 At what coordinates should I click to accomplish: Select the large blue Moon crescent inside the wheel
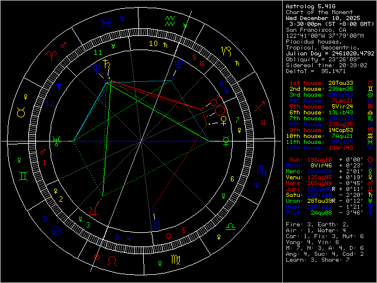tap(156, 224)
